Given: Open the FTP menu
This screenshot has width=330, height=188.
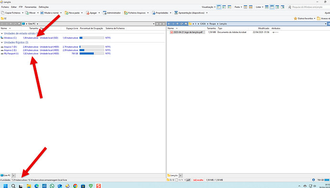Looking at the screenshot, I should click(x=21, y=7).
